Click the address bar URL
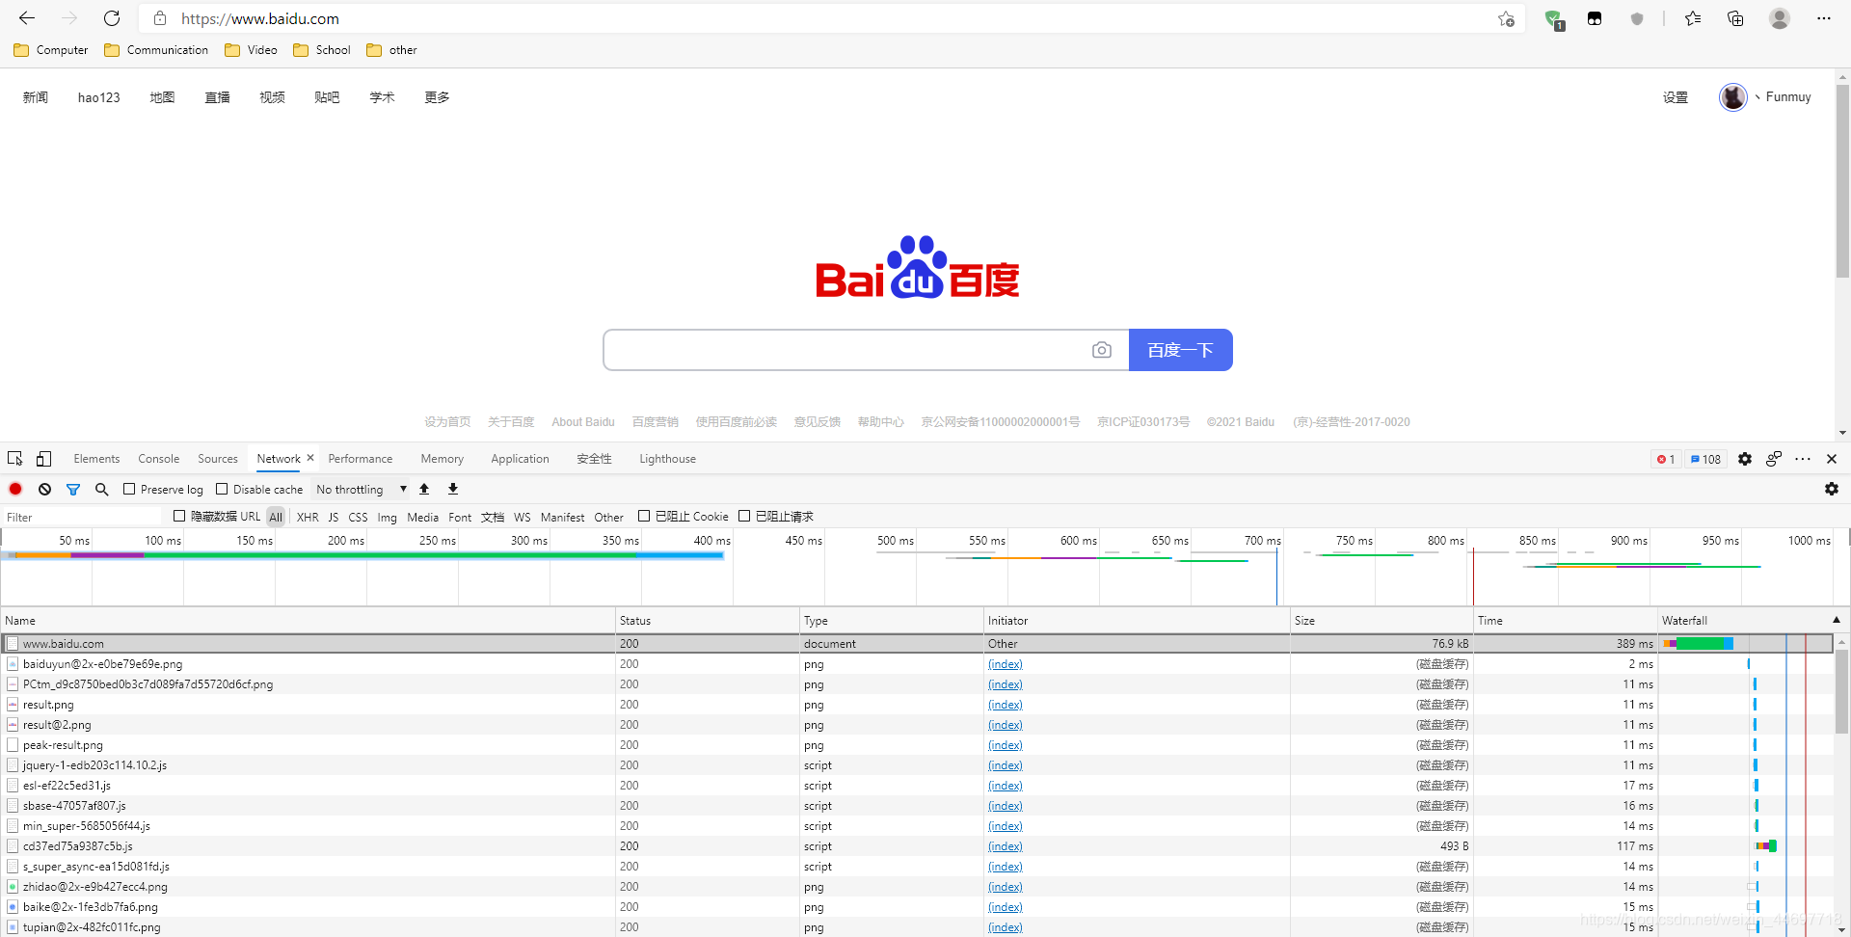 pos(260,18)
